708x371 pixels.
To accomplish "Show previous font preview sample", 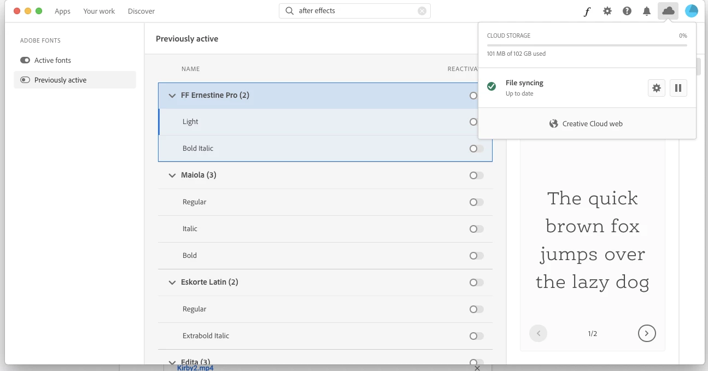I will 539,333.
